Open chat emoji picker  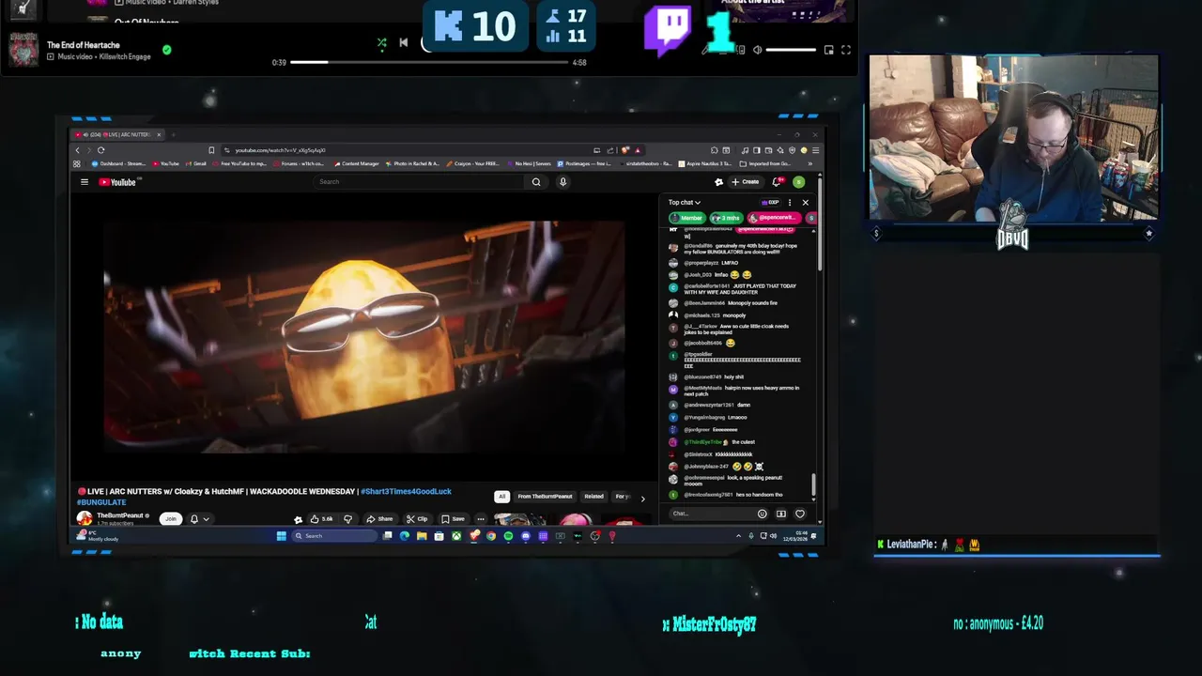(762, 514)
